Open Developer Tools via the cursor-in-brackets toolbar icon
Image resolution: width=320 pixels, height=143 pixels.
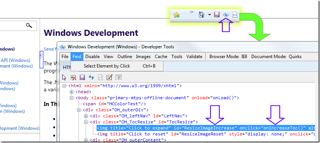226,15
